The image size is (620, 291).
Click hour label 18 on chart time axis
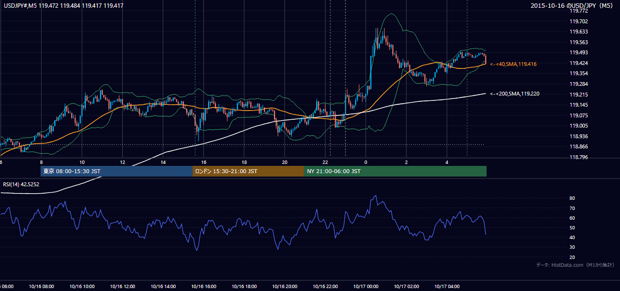click(244, 162)
